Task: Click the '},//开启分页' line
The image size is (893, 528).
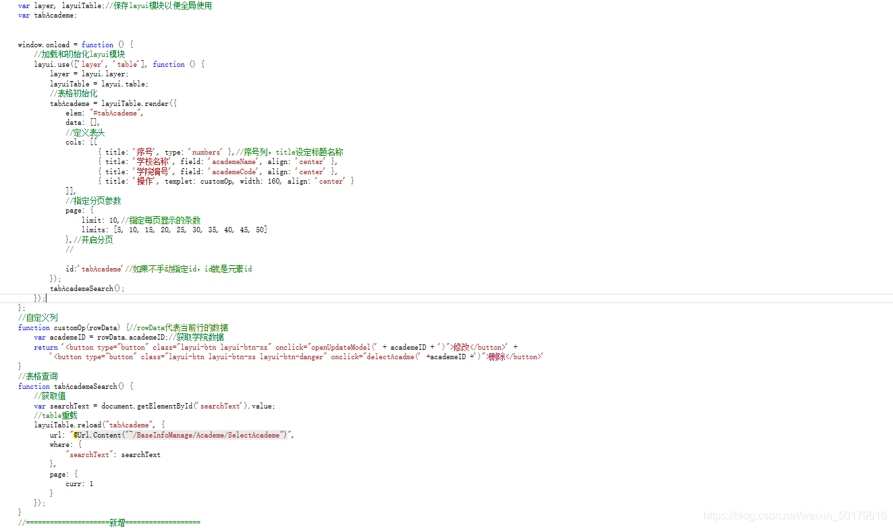Action: point(89,240)
